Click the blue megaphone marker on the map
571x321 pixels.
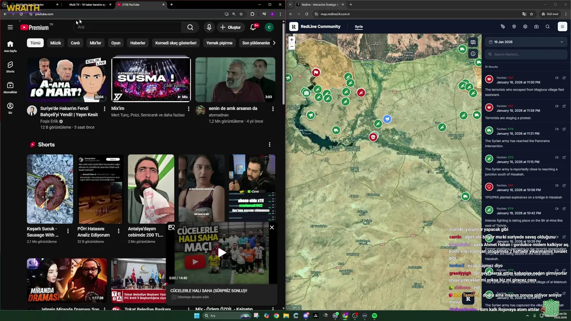[x=387, y=119]
